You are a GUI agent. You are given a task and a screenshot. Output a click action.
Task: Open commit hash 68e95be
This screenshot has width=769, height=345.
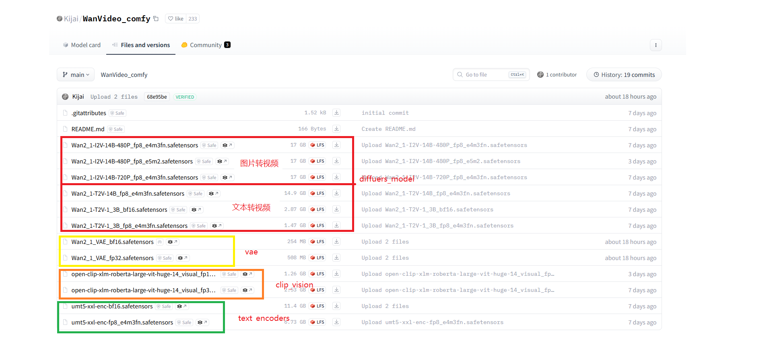(157, 97)
